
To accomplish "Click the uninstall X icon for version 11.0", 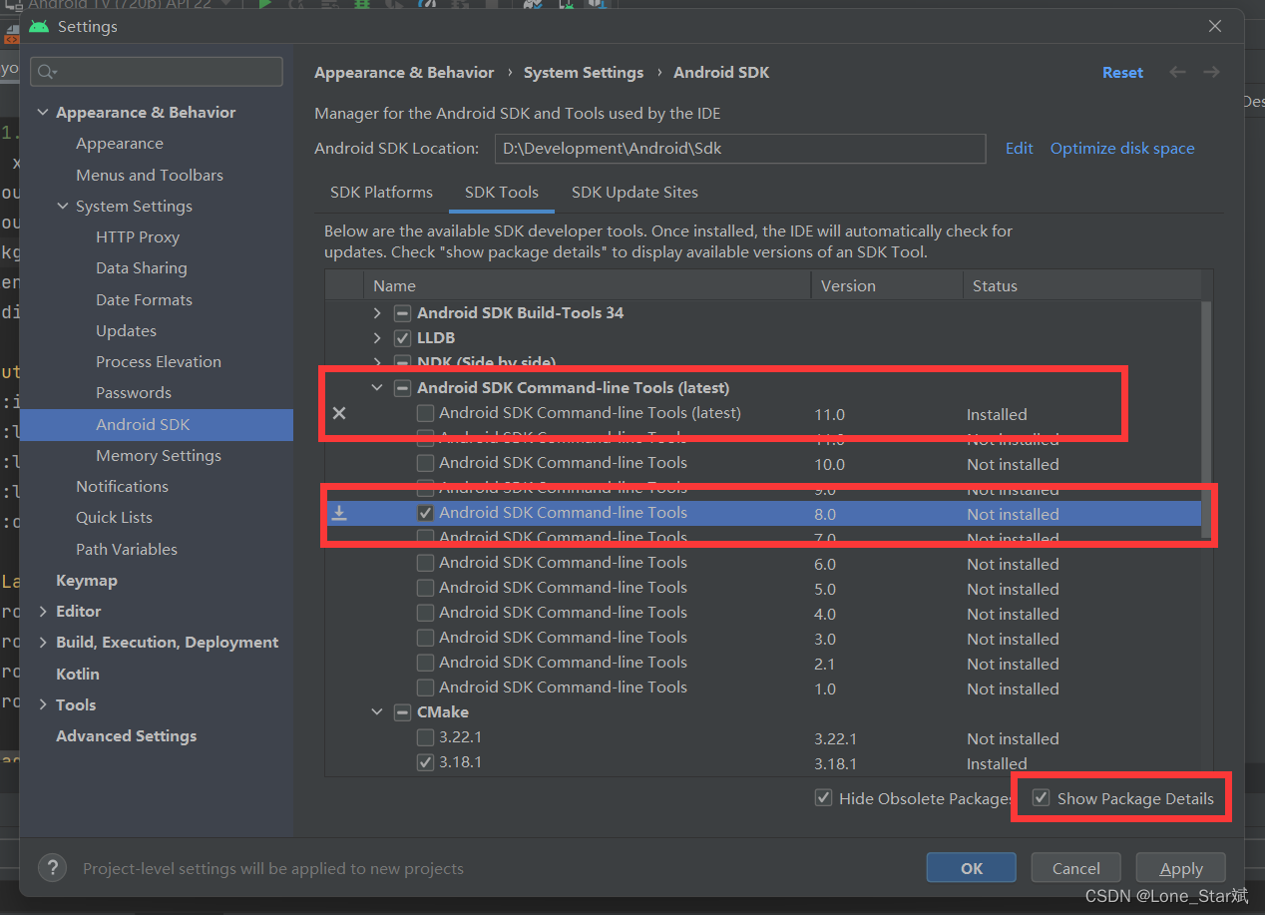I will click(339, 413).
